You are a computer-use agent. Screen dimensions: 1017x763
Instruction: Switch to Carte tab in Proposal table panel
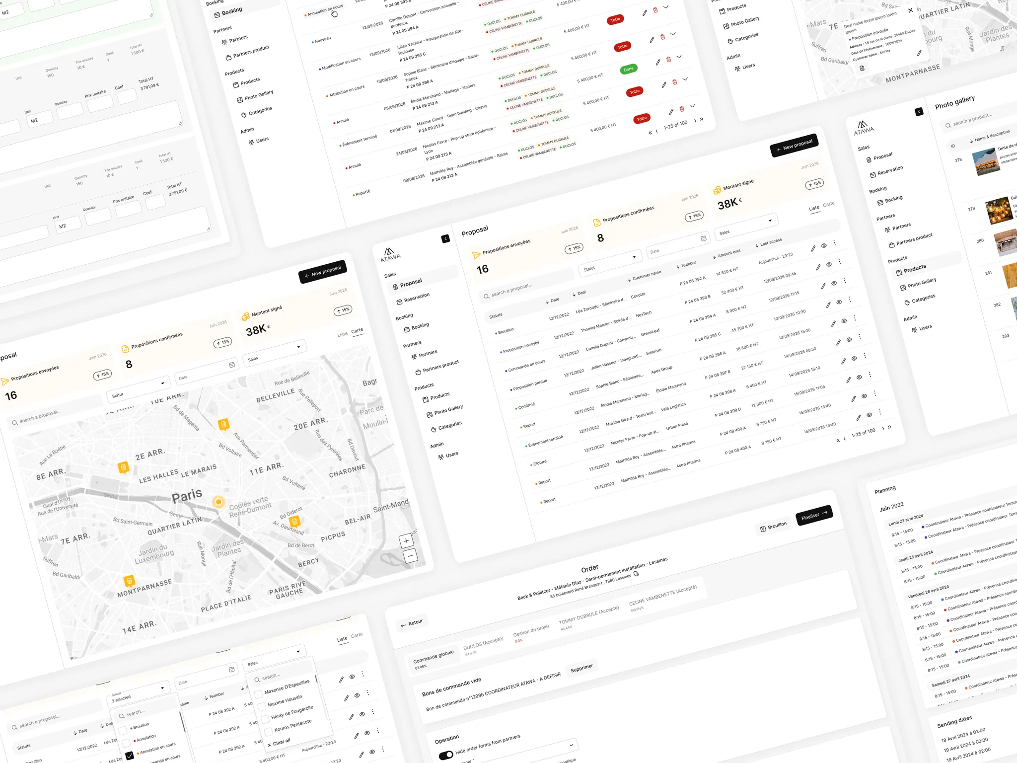pyautogui.click(x=828, y=204)
